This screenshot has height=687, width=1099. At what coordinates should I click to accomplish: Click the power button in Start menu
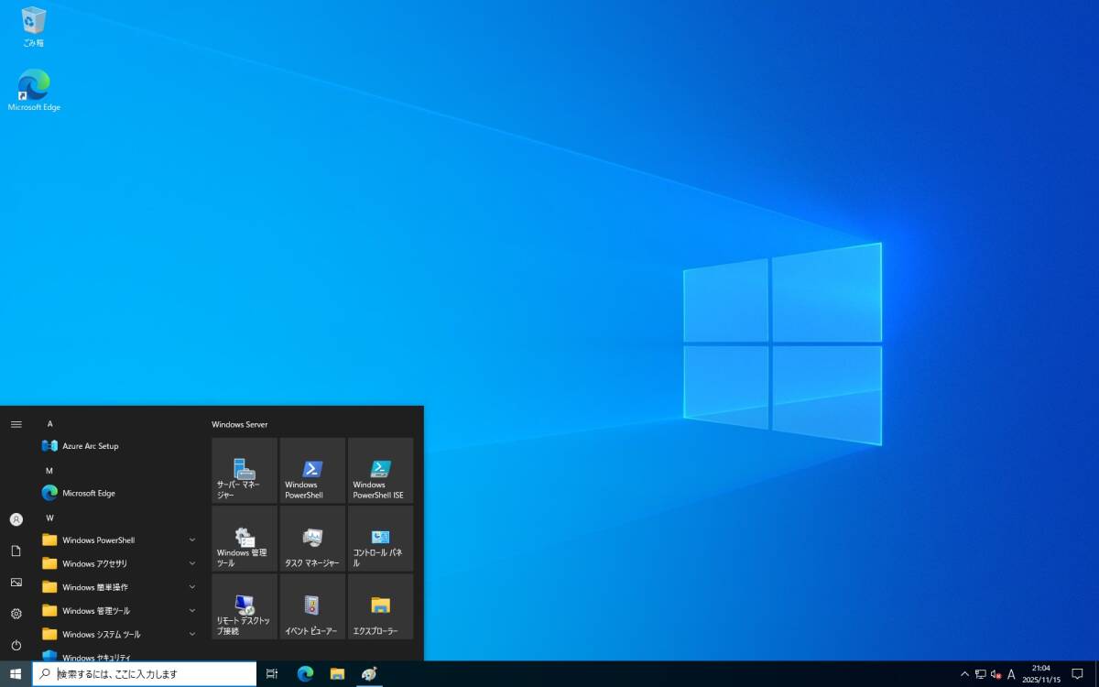pos(16,645)
